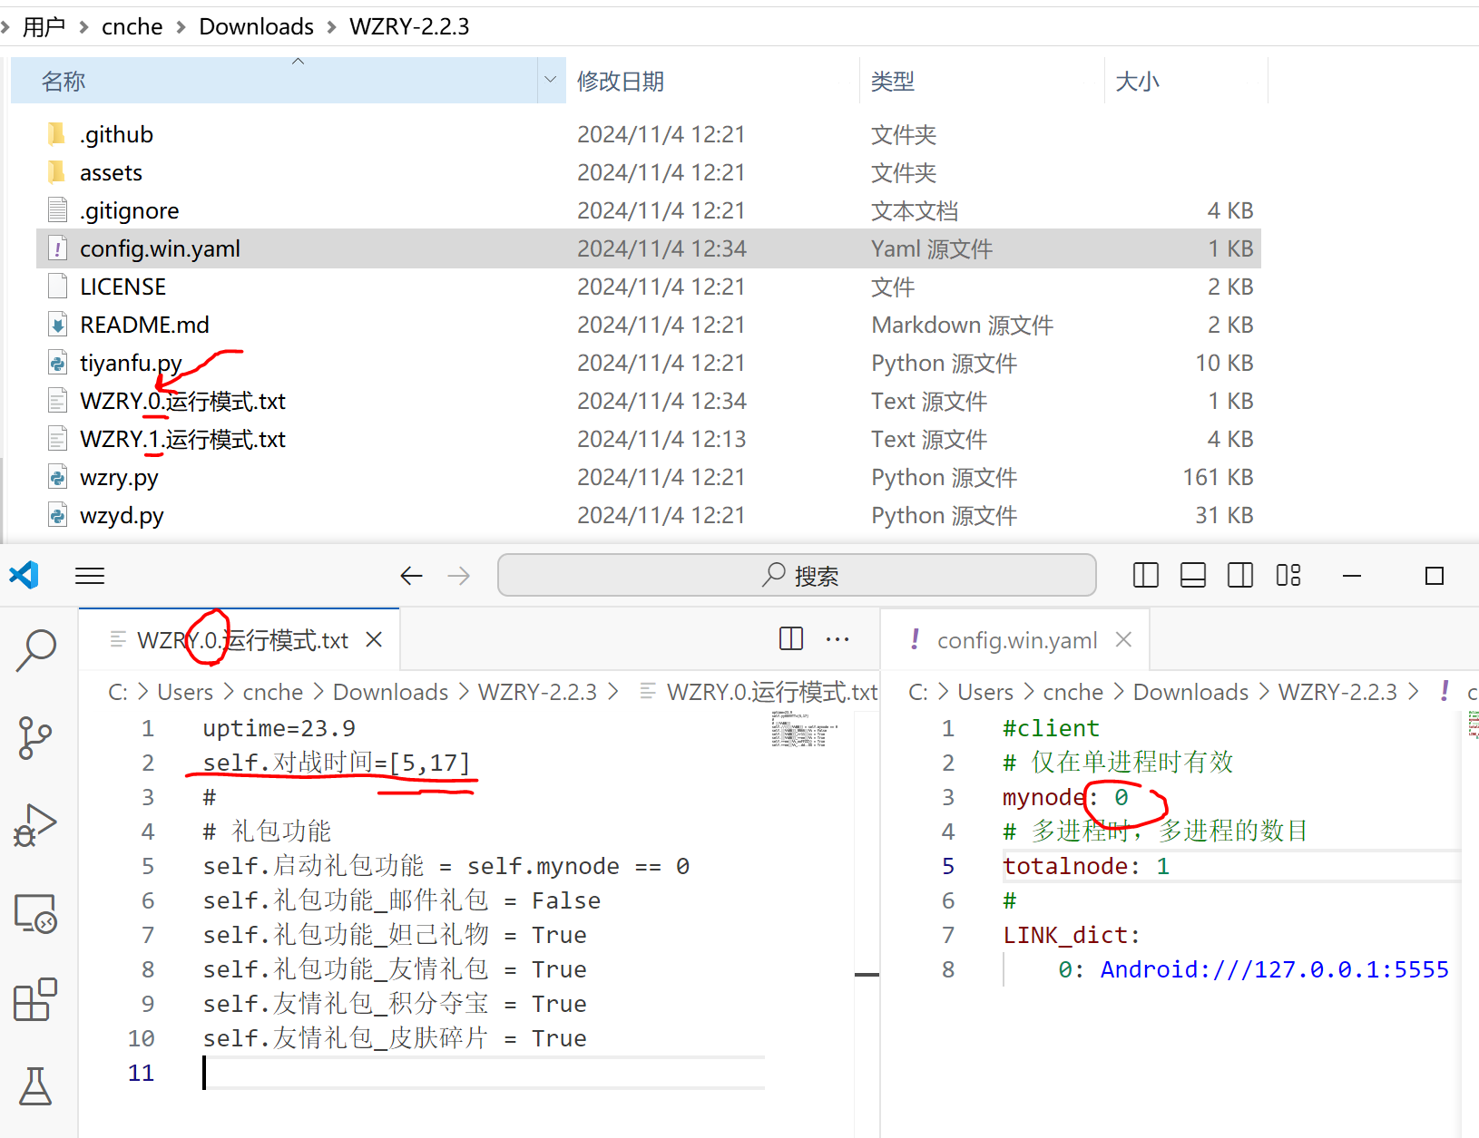Open the Source Control view icon
Screen dimensions: 1479x1138
pyautogui.click(x=34, y=737)
